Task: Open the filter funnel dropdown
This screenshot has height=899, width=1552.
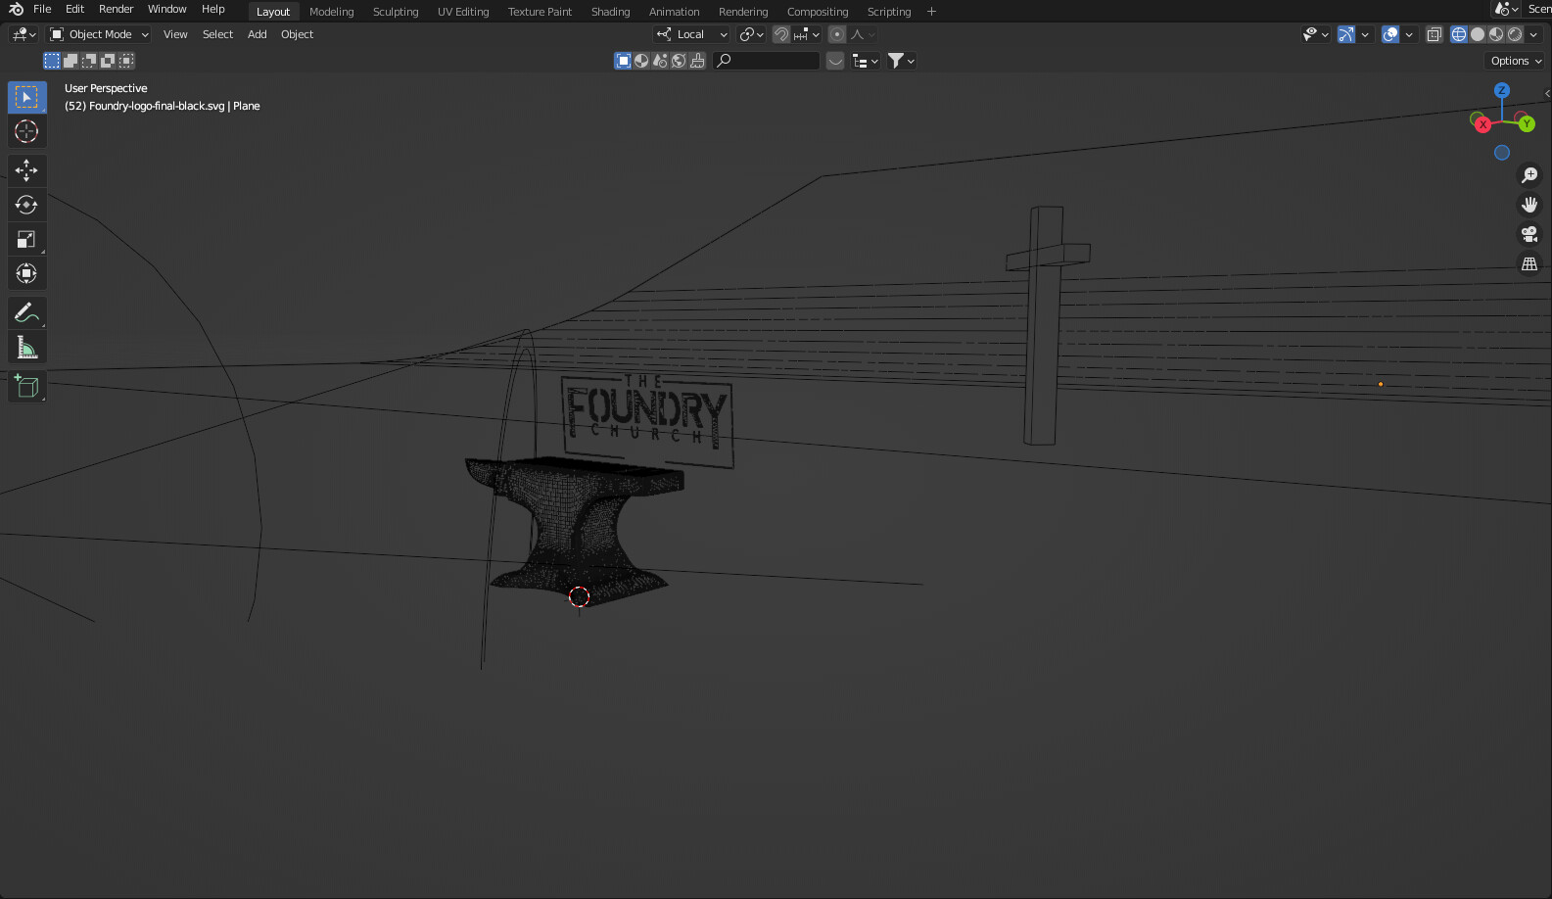Action: coord(901,61)
